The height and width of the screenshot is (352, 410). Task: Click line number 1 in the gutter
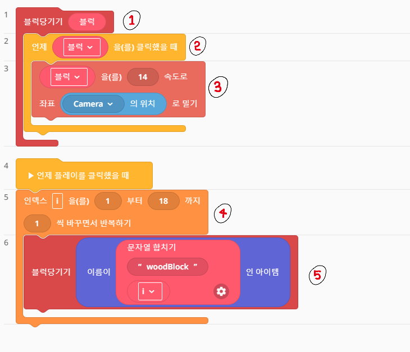pyautogui.click(x=6, y=13)
